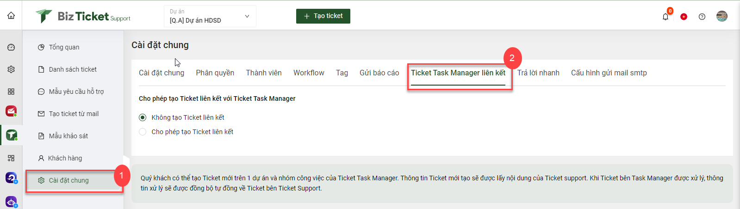Select Ticket Task Manager liên kết tab
The width and height of the screenshot is (740, 209).
458,73
